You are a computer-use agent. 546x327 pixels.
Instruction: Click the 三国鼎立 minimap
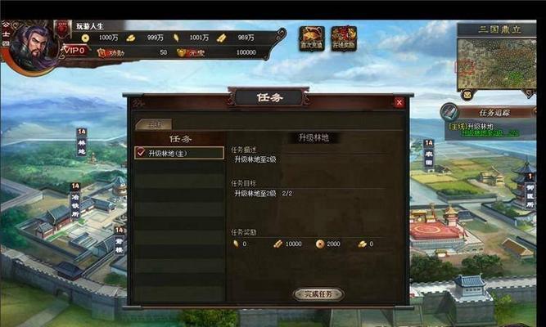(496, 64)
